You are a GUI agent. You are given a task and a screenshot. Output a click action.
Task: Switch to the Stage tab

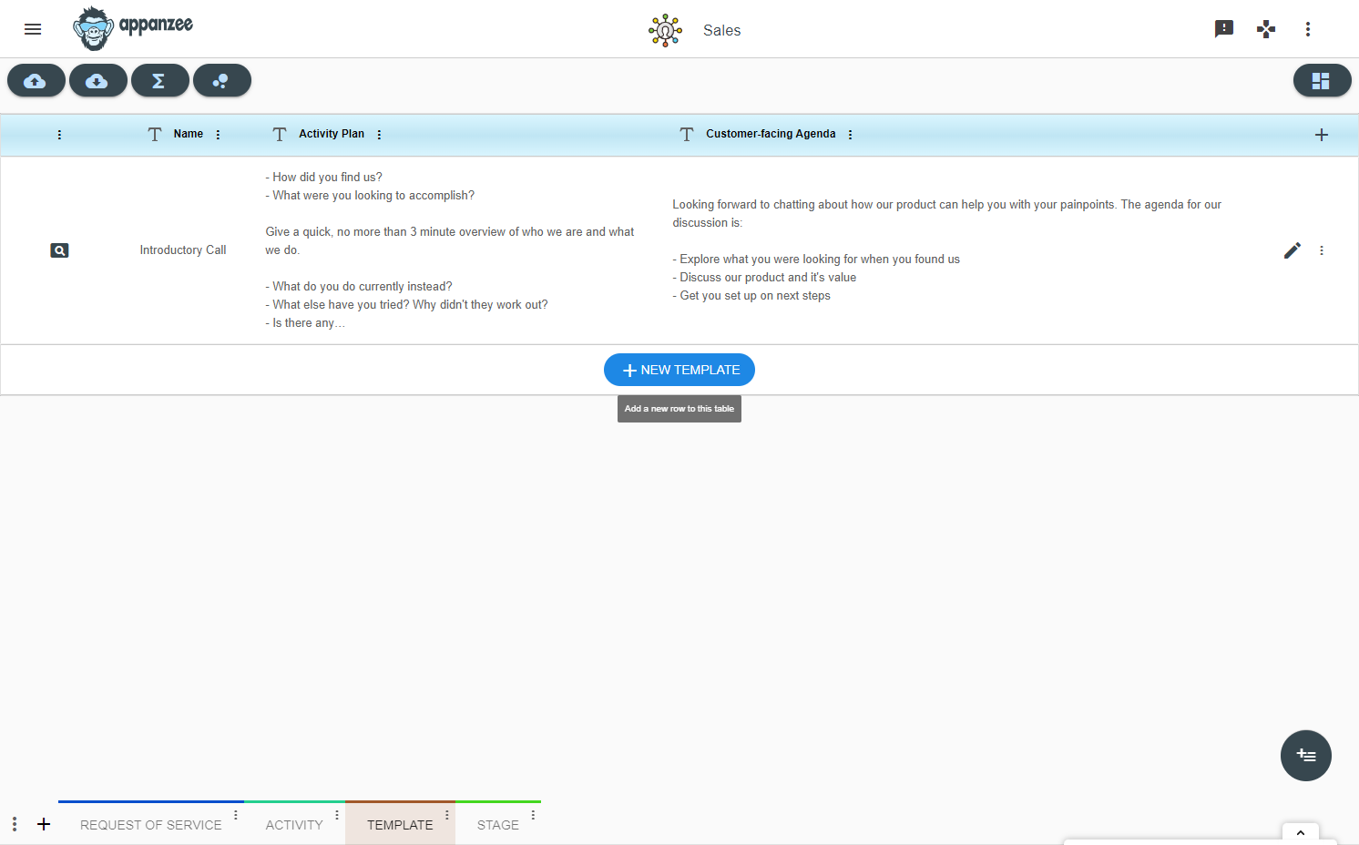point(498,824)
